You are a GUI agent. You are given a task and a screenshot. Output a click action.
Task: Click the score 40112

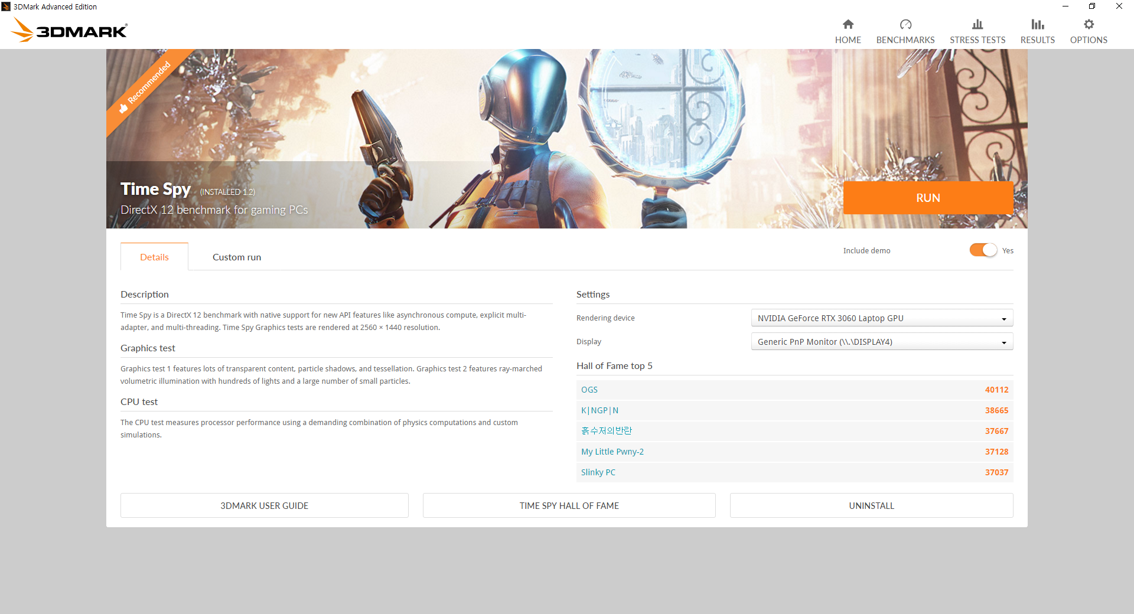pos(996,390)
